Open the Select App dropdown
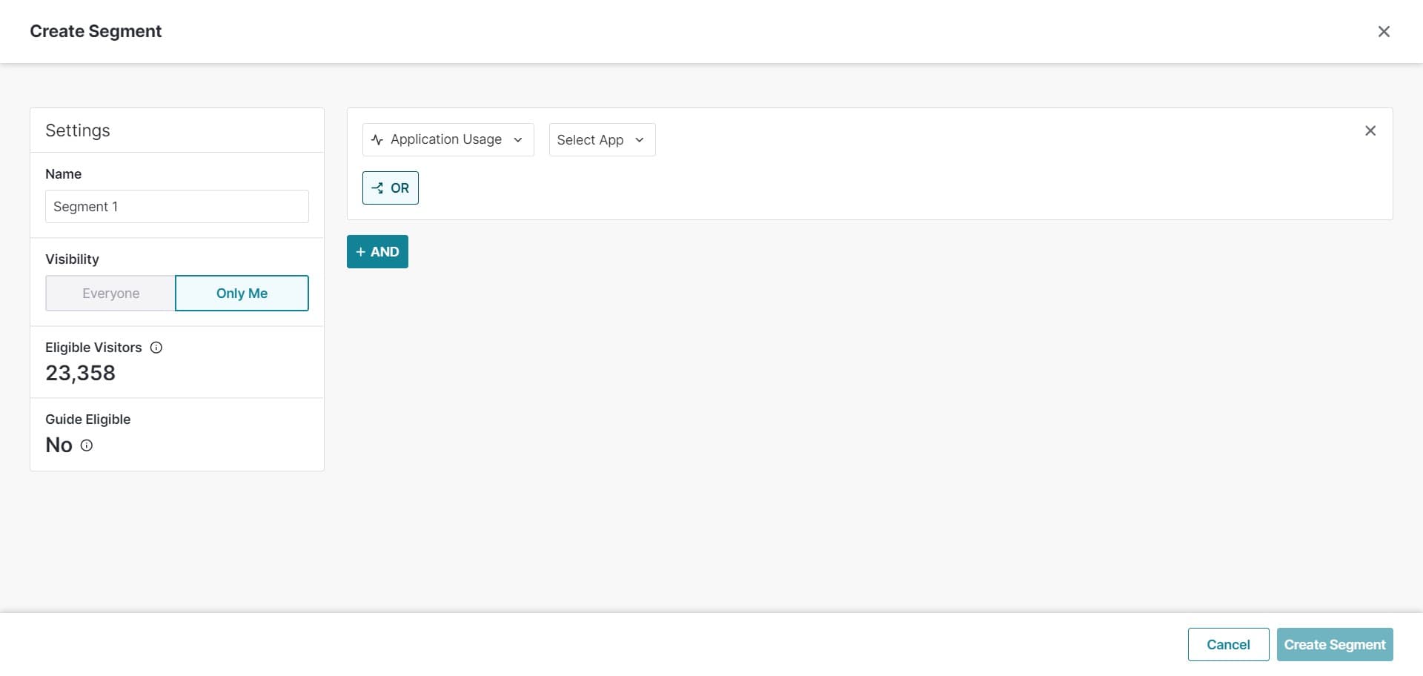 [x=591, y=140]
